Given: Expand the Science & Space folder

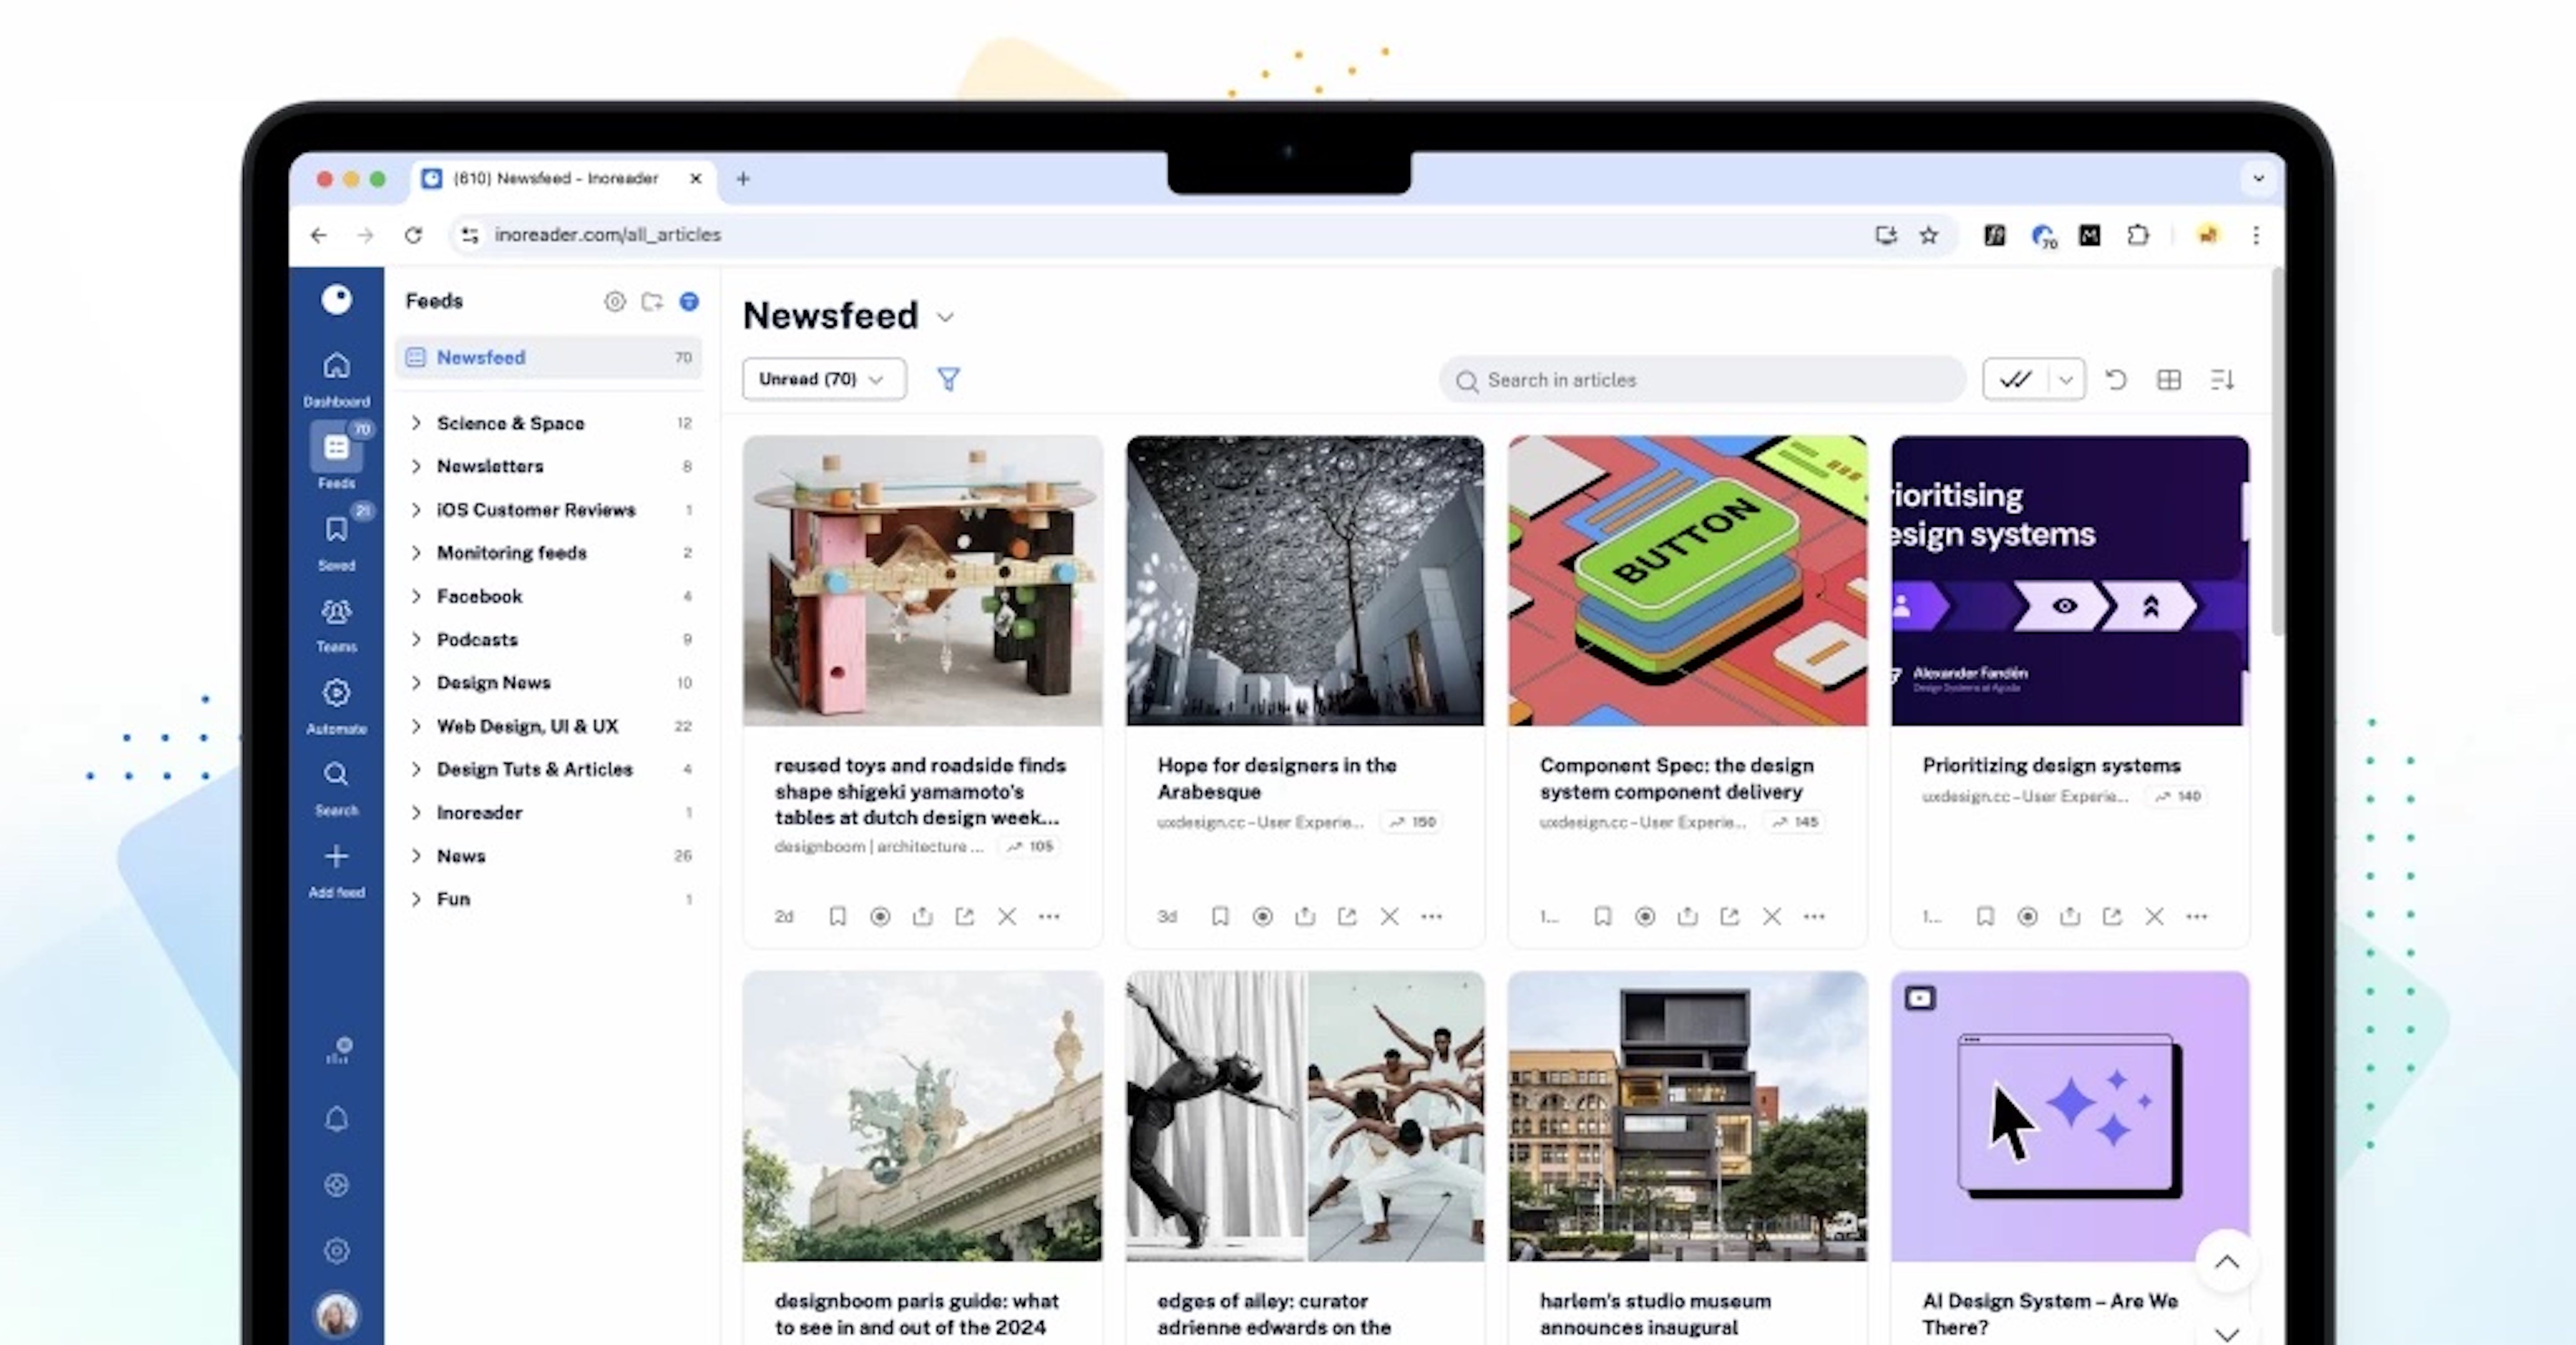Looking at the screenshot, I should pos(416,423).
